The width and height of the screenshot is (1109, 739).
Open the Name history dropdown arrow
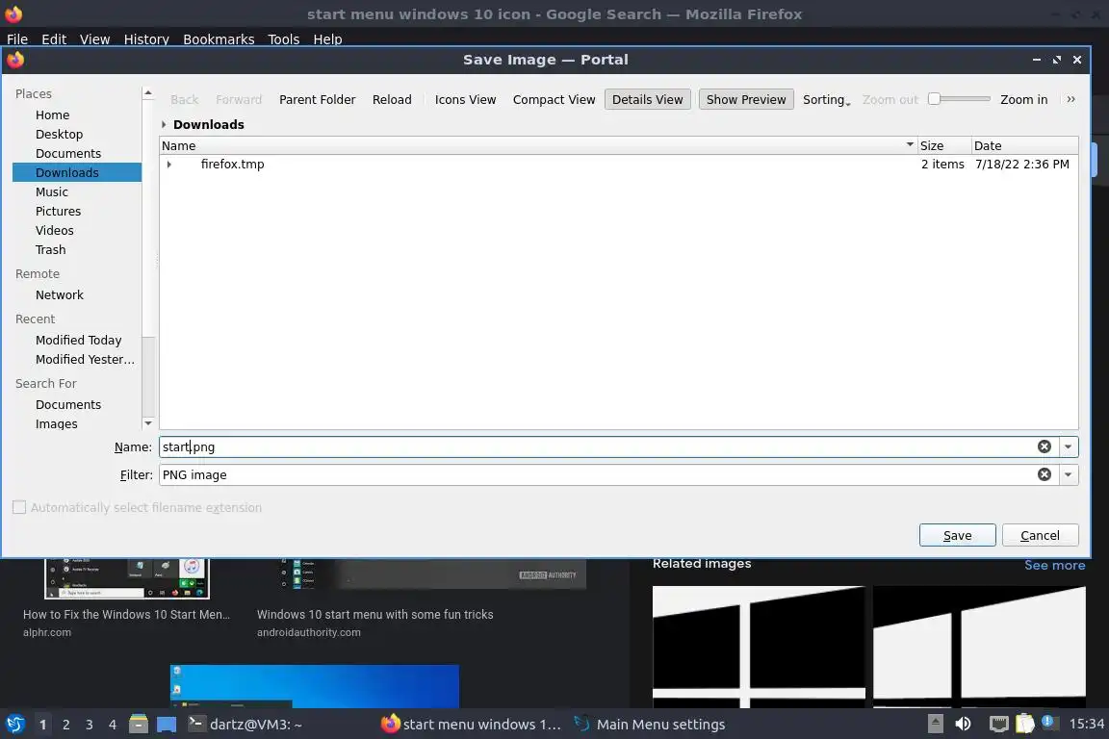pos(1068,446)
